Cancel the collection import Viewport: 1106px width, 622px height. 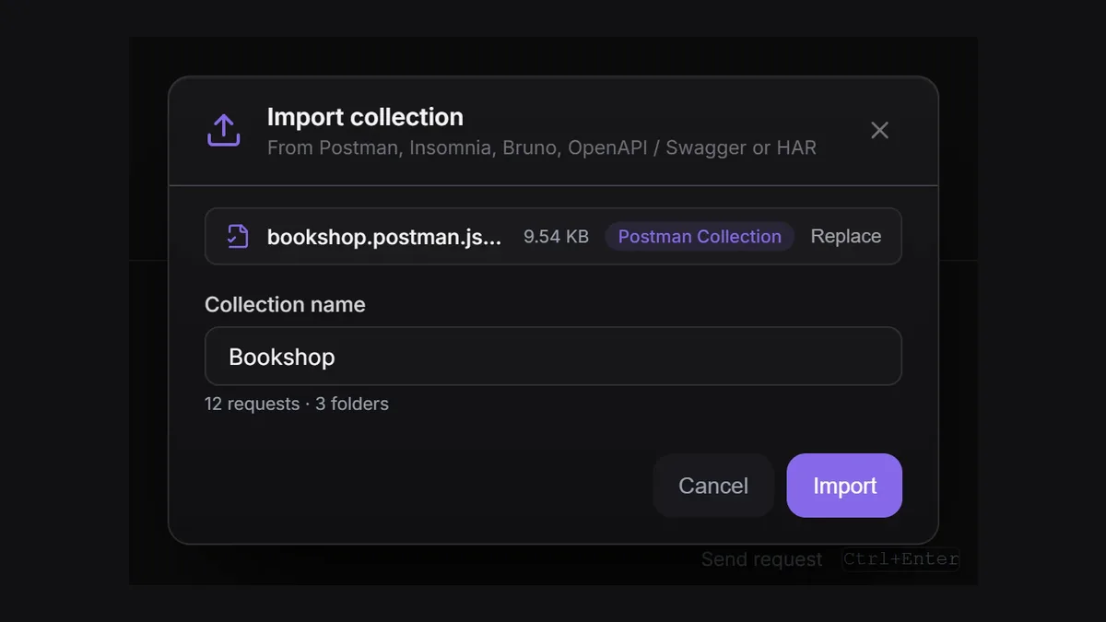pos(713,486)
